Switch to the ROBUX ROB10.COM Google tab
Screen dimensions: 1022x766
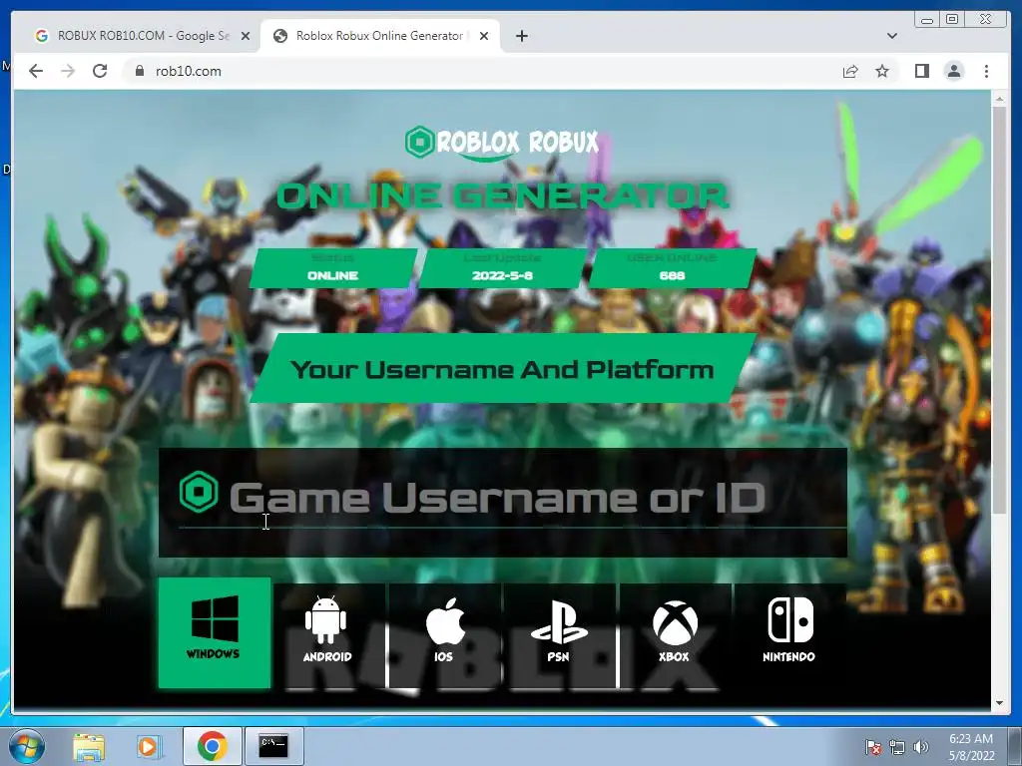tap(142, 36)
